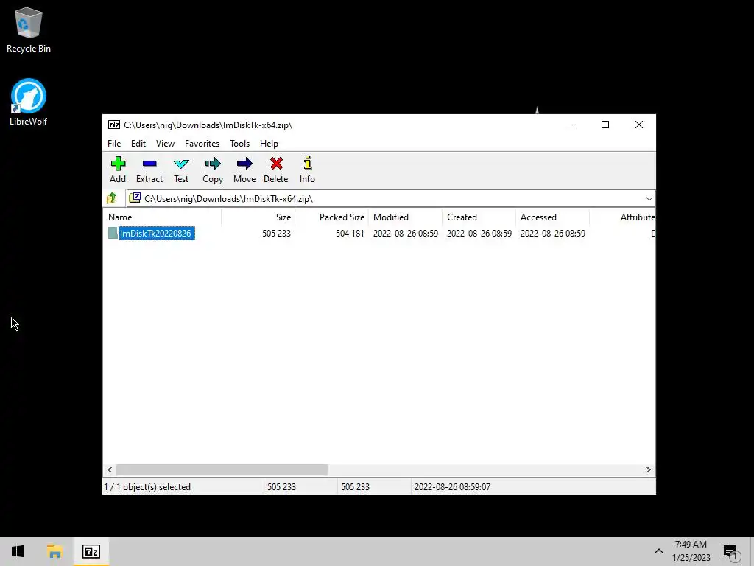754x566 pixels.
Task: Click '1 / 1 object(s) selected' status text
Action: pyautogui.click(x=147, y=487)
